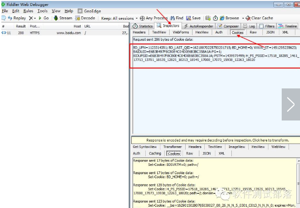
Task: Click the Go resume arrow icon
Action: tap(40, 18)
